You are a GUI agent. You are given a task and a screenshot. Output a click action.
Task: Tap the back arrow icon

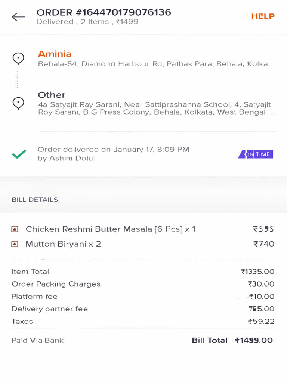click(x=18, y=17)
